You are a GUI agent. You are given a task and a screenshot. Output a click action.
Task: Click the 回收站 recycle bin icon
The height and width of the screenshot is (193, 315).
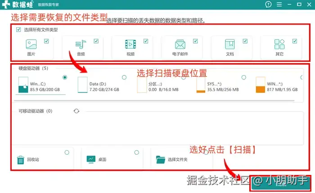[21, 160]
